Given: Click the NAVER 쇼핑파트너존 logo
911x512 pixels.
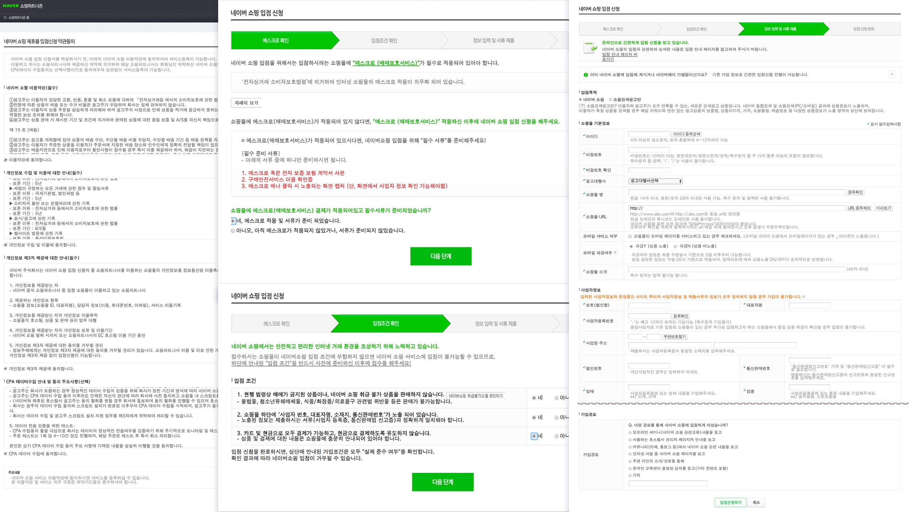Looking at the screenshot, I should click(22, 6).
